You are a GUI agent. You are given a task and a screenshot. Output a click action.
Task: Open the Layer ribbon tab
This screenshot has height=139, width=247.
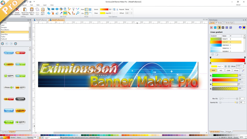45,5
